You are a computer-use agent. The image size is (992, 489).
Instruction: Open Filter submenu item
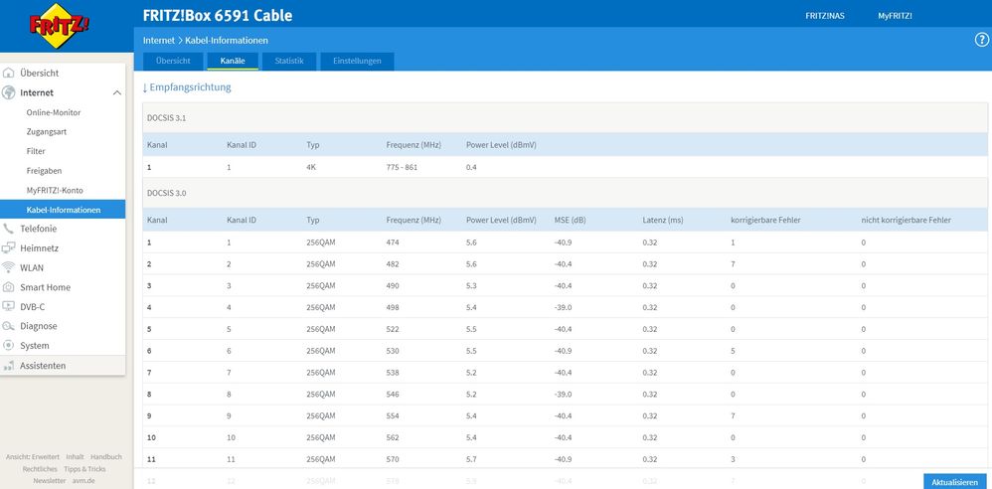pyautogui.click(x=36, y=152)
